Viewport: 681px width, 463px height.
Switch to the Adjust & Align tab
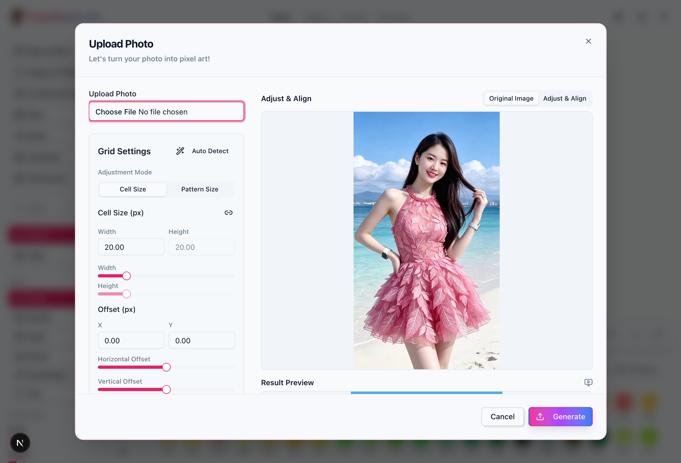(564, 98)
